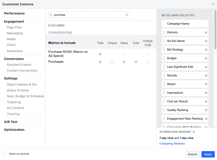
Task: Toggle Purchases Total checkbox
Action: pos(100,62)
